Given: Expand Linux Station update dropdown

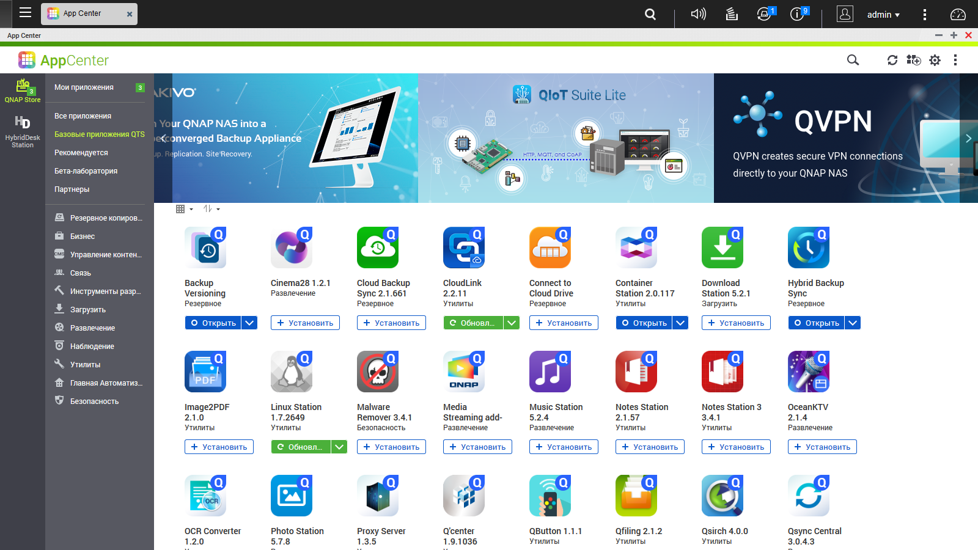Looking at the screenshot, I should click(339, 447).
